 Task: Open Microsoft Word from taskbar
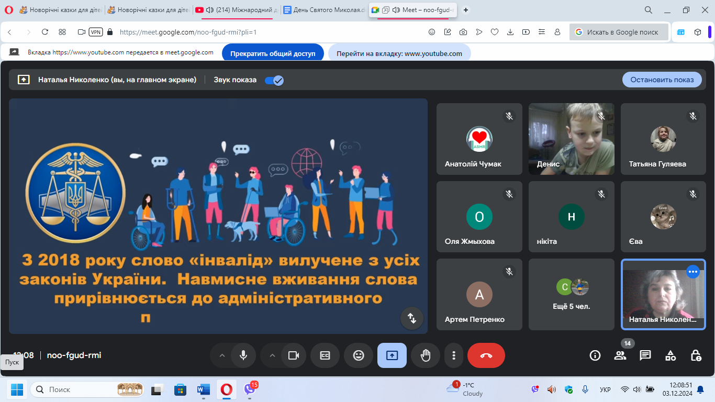pos(203,389)
